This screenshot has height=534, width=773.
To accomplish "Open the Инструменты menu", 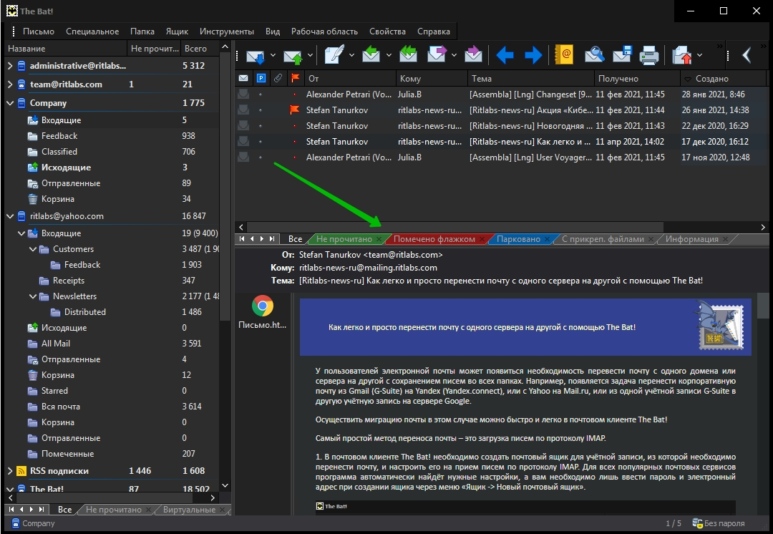I will click(x=227, y=31).
